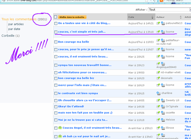Screen dimensions: 191x139
Task: Click green reply icon beside Or'Iginale
Action: pos(158,106)
